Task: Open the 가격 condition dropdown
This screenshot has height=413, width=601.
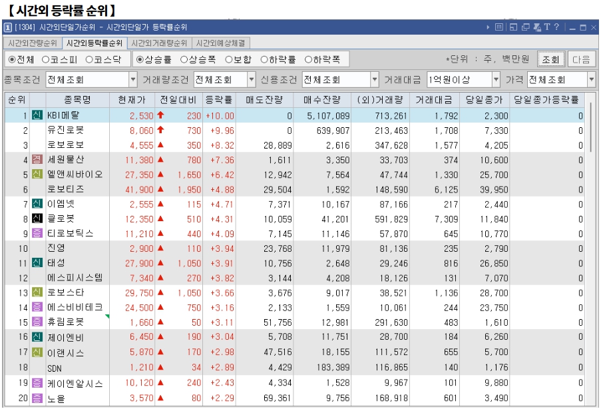Action: pos(592,79)
